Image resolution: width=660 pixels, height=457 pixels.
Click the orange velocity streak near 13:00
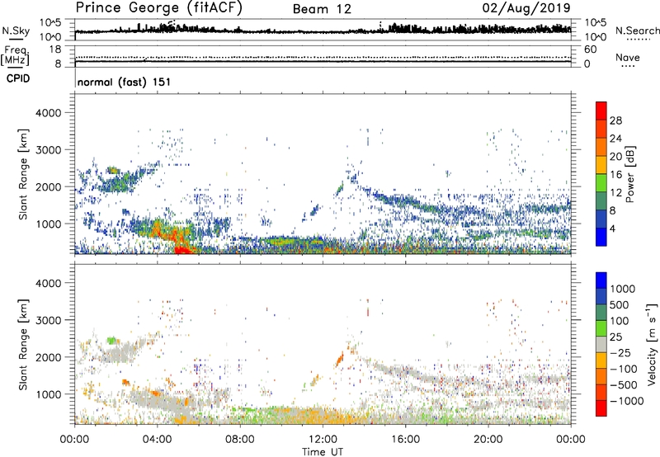(x=339, y=360)
